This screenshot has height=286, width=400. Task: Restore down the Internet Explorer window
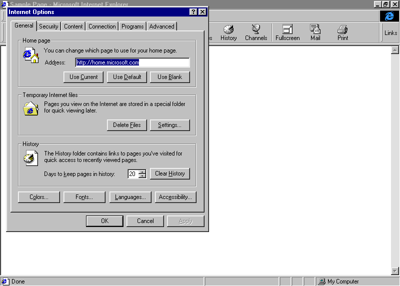385,4
